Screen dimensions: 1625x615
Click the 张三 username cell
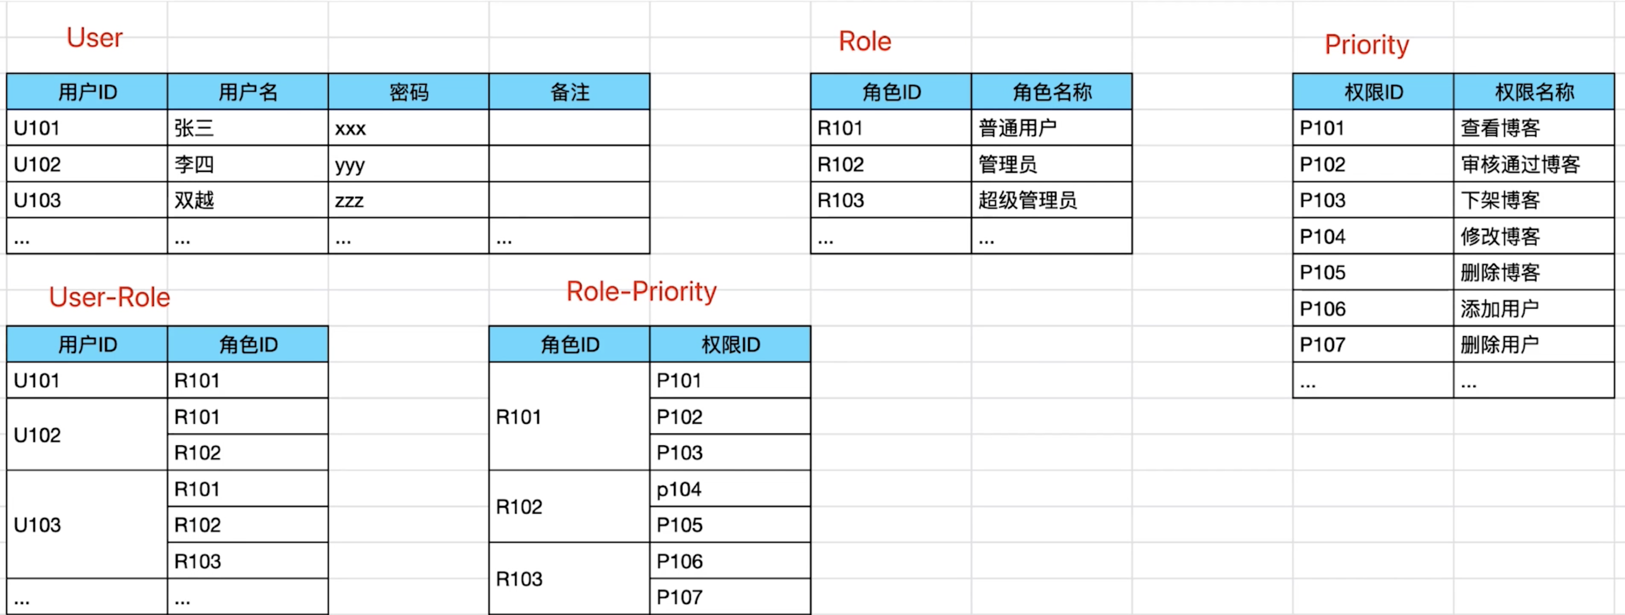[247, 128]
